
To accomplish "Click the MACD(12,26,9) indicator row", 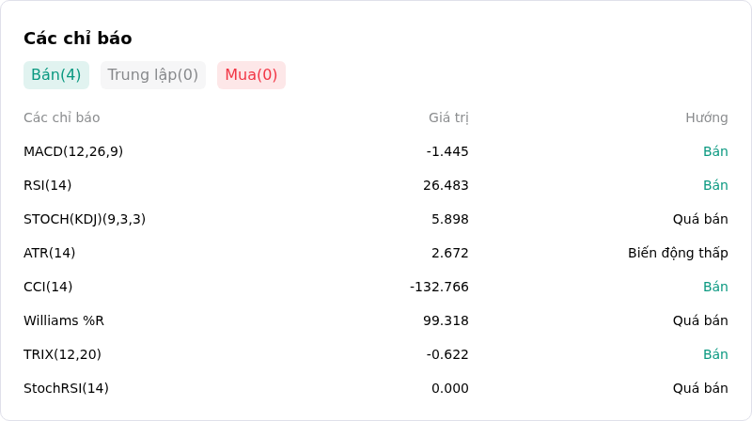I will (x=375, y=151).
